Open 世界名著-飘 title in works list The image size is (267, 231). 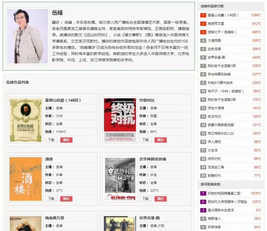pyautogui.click(x=150, y=218)
